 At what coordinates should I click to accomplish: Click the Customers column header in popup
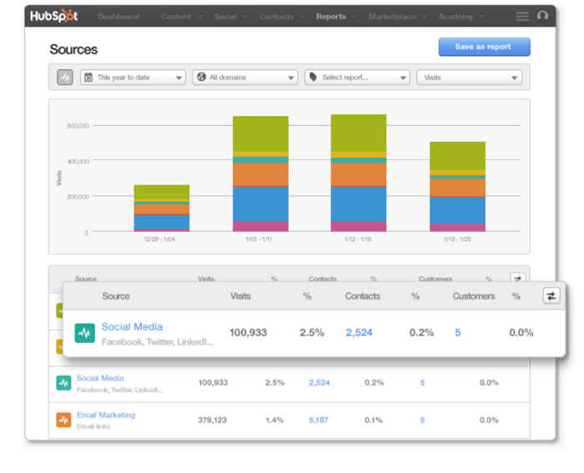point(474,296)
